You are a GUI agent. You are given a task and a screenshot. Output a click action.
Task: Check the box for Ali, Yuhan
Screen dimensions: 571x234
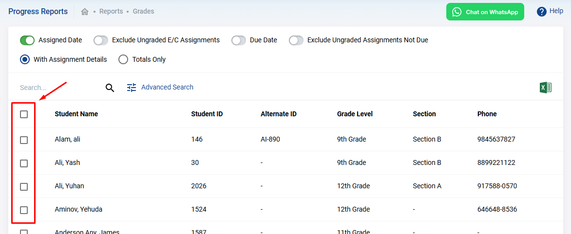click(x=24, y=187)
